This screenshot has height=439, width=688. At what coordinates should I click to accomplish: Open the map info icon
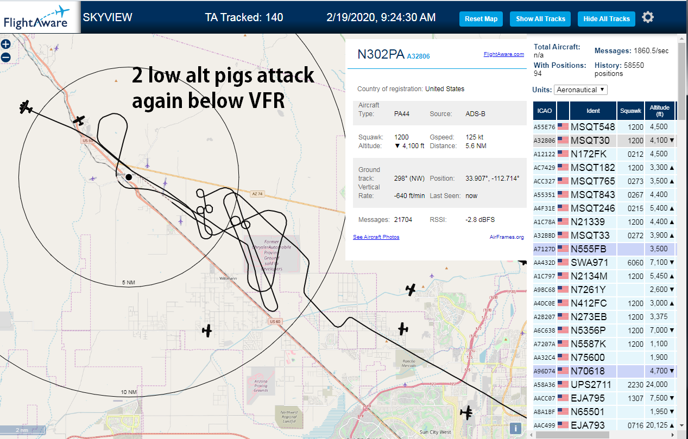[515, 428]
